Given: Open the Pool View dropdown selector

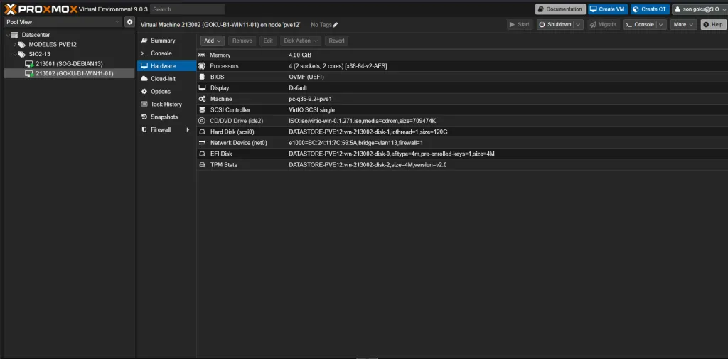Looking at the screenshot, I should click(x=62, y=22).
